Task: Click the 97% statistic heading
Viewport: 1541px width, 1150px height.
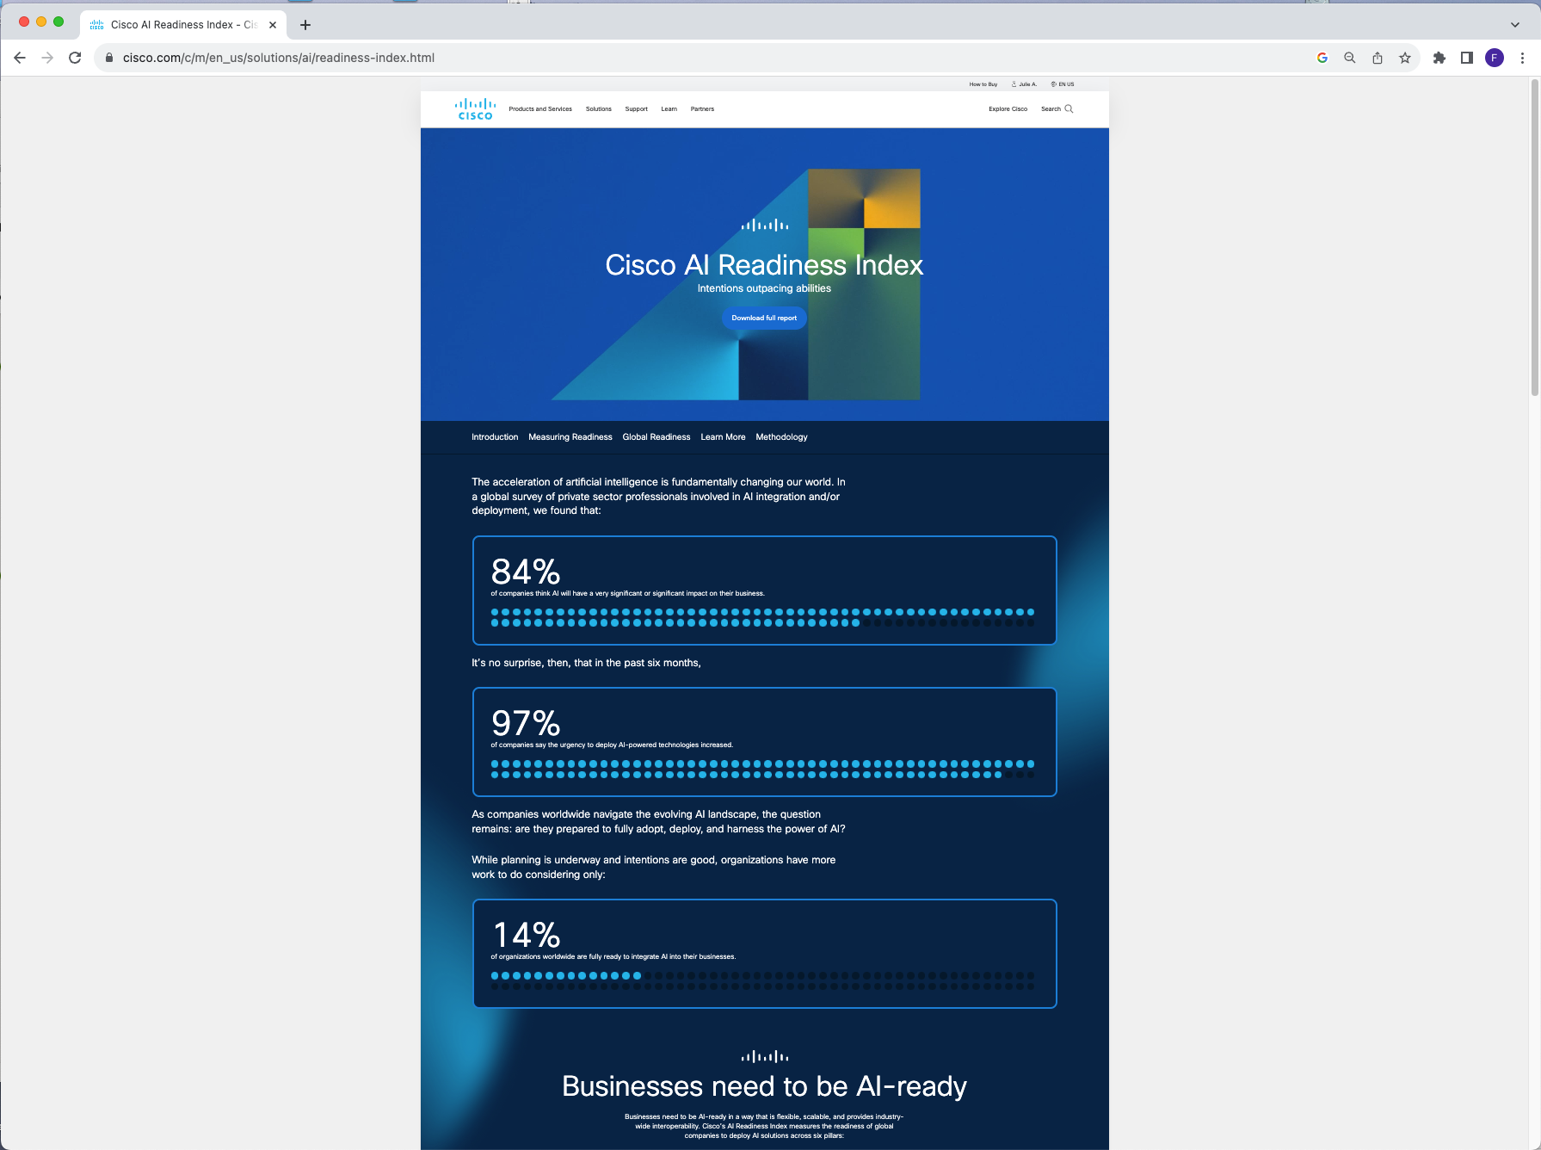Action: [x=526, y=723]
